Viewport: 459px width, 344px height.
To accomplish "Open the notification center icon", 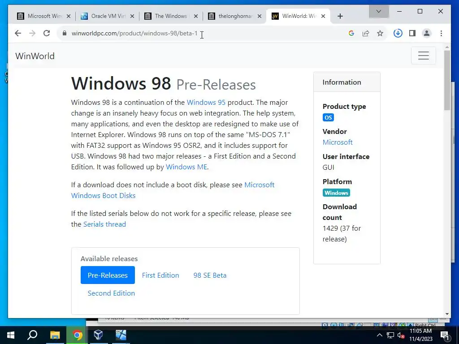I will pos(445,335).
